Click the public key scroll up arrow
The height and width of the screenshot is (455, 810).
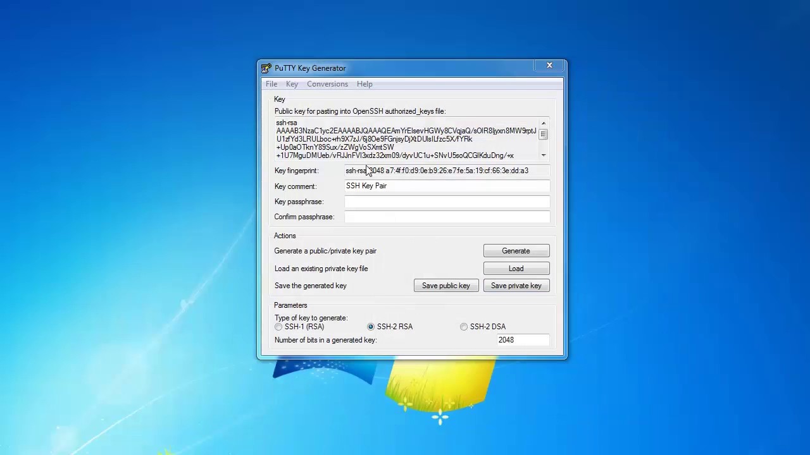pos(543,123)
